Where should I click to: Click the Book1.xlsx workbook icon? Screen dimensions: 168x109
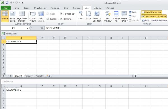click(x=3, y=34)
